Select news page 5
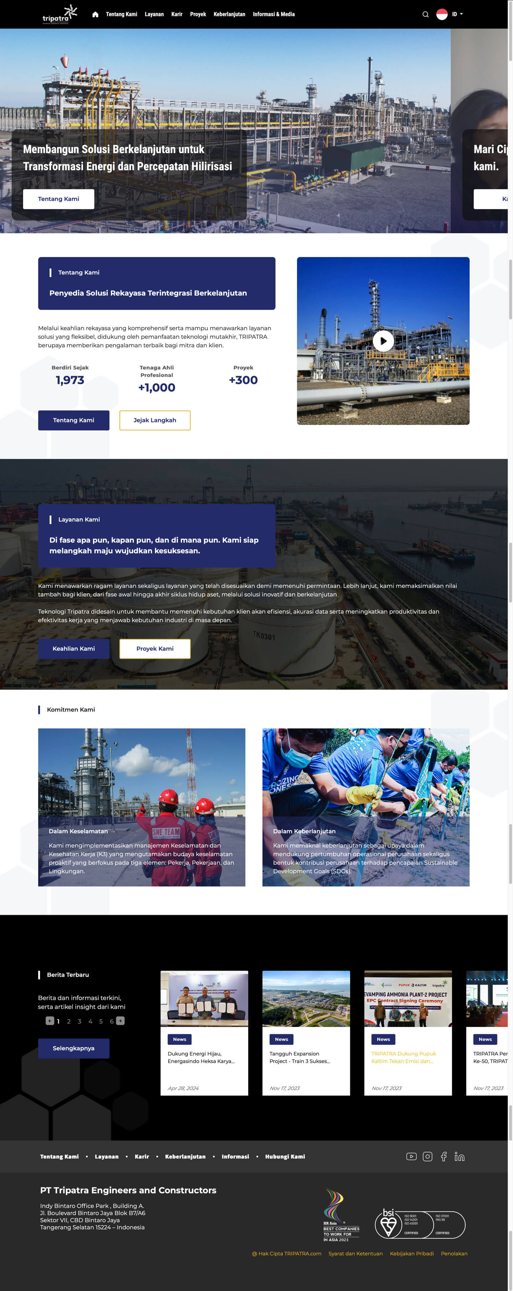Image resolution: width=513 pixels, height=1291 pixels. 100,1021
